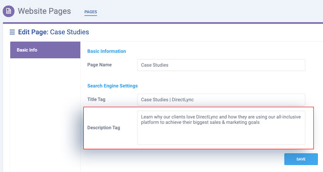323x172 pixels.
Task: Click the purple Website Pages document icon
Action: pyautogui.click(x=9, y=11)
